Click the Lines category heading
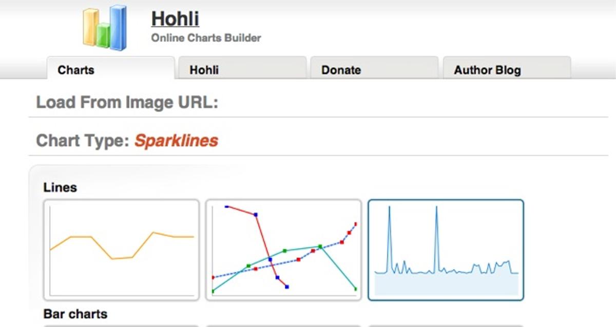 click(x=60, y=188)
